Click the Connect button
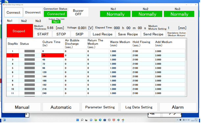Viewport: 201px width, 123px height. tap(13, 12)
